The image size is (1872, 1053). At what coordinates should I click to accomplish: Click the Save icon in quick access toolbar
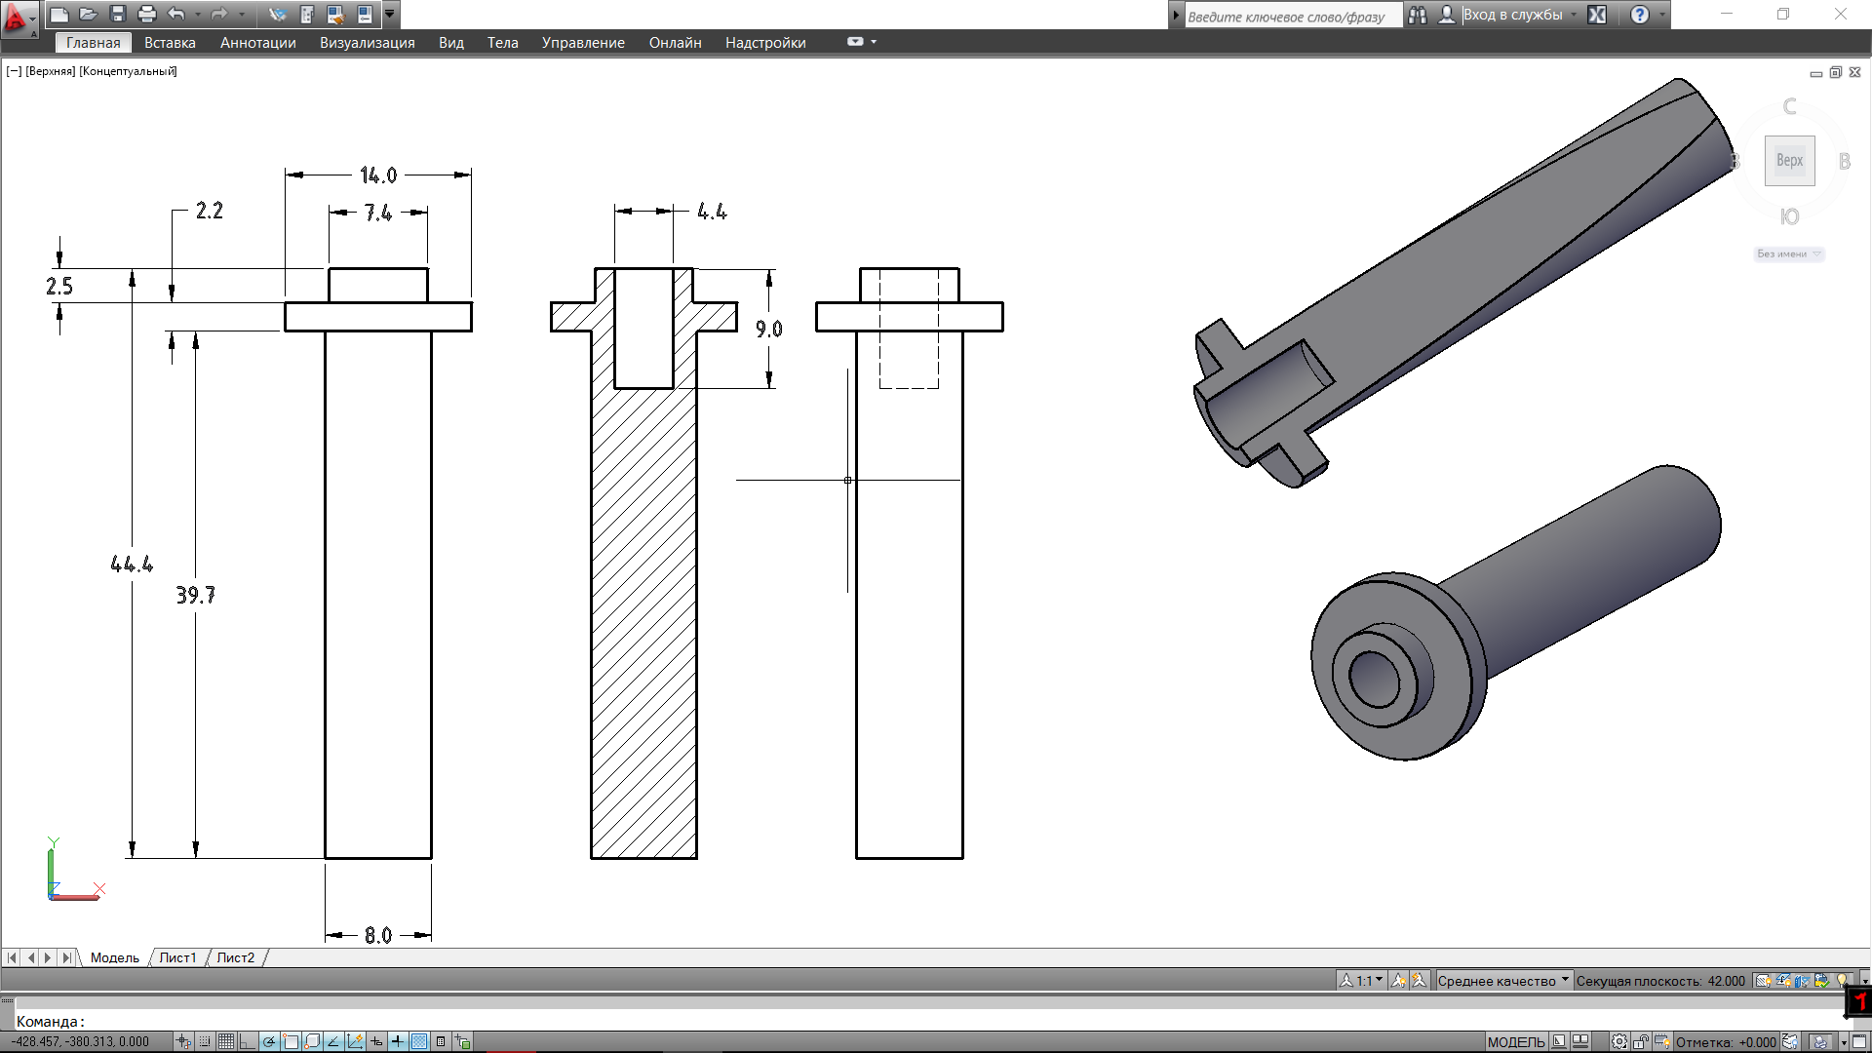[118, 14]
